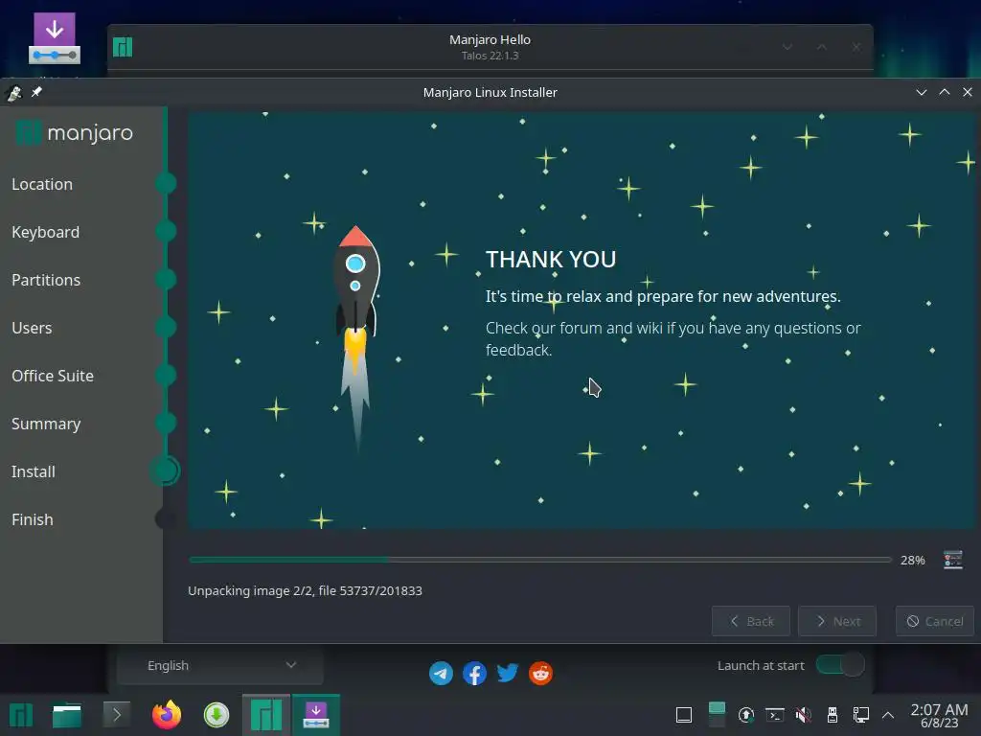Open the Telegram link icon
Image resolution: width=981 pixels, height=736 pixels.
(441, 674)
